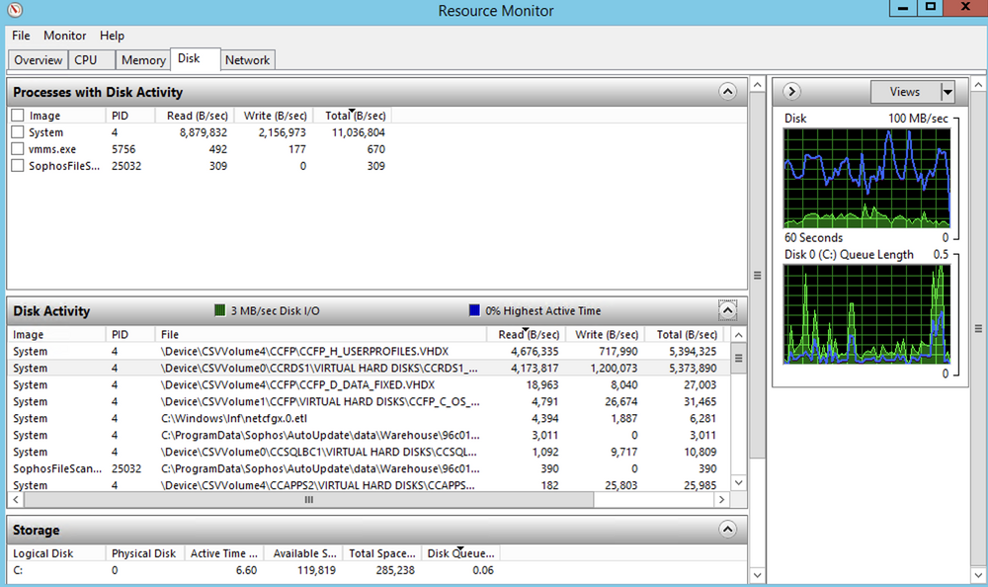This screenshot has height=587, width=988.
Task: Sort Disk Activity by Write (B/sec) column header
Action: [x=605, y=334]
